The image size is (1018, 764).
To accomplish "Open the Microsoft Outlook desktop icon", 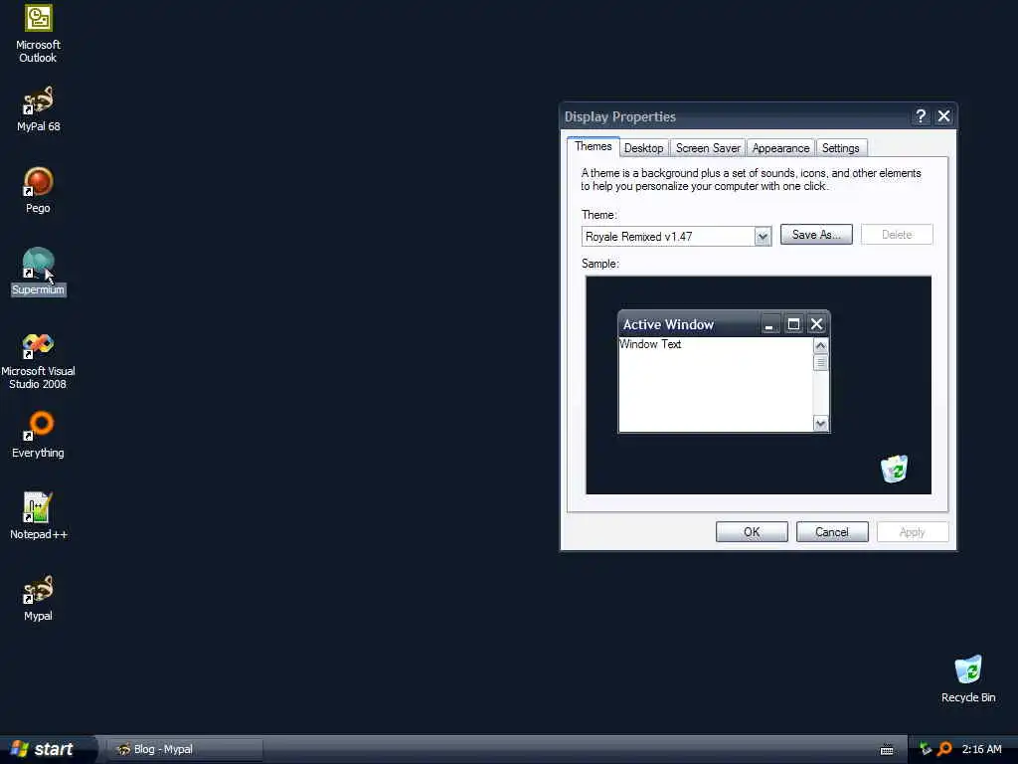I will click(x=39, y=33).
